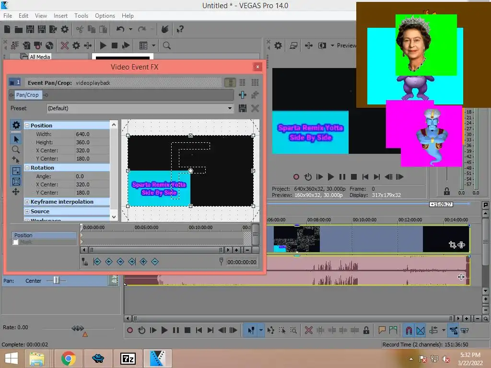The width and height of the screenshot is (491, 368).
Task: Expand the Source section
Action: (27, 211)
